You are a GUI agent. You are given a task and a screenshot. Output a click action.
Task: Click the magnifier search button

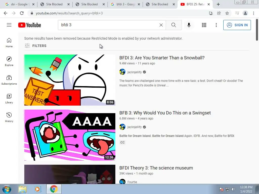tap(174, 25)
